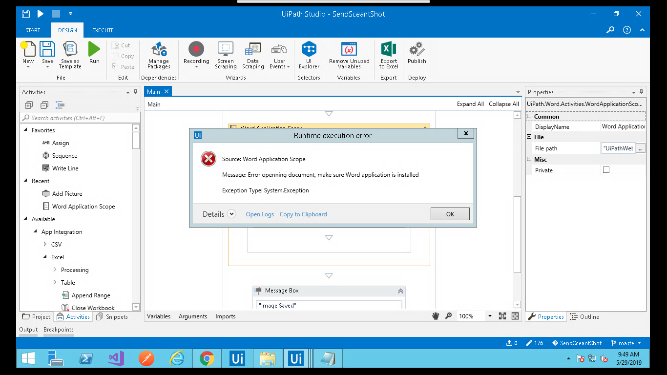Select the DESIGN ribbon tab
The width and height of the screenshot is (667, 375).
point(67,30)
